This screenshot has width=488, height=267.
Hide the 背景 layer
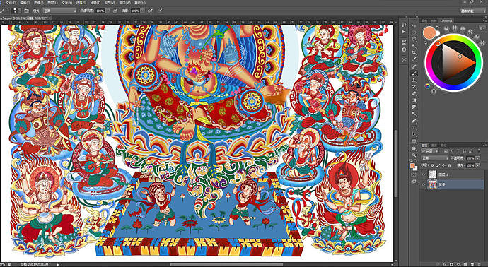tap(423, 184)
